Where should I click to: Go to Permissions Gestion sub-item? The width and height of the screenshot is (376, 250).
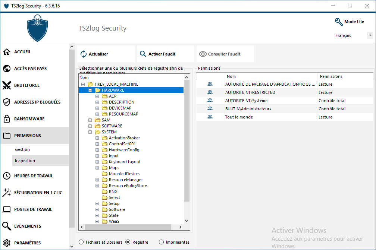pyautogui.click(x=40, y=149)
